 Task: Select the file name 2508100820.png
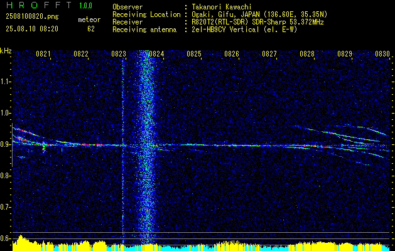tap(32, 17)
